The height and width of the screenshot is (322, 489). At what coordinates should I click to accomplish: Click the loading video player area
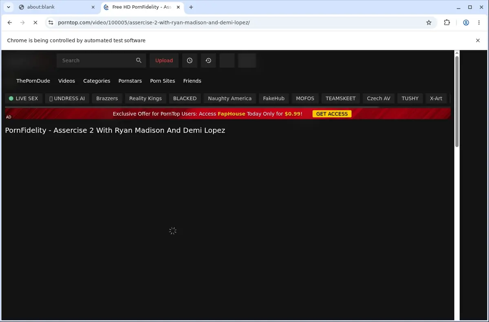pyautogui.click(x=173, y=231)
